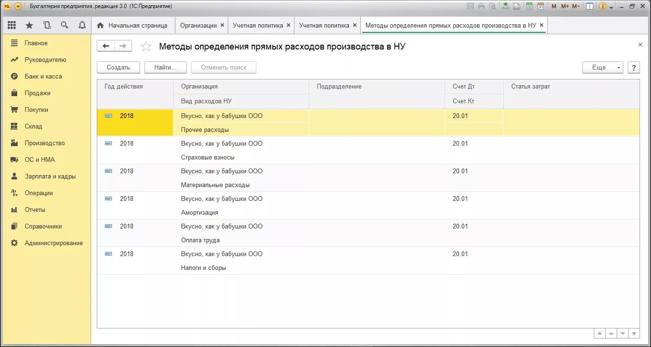
Task: Close the second Учетная политика tab
Action: (355, 25)
